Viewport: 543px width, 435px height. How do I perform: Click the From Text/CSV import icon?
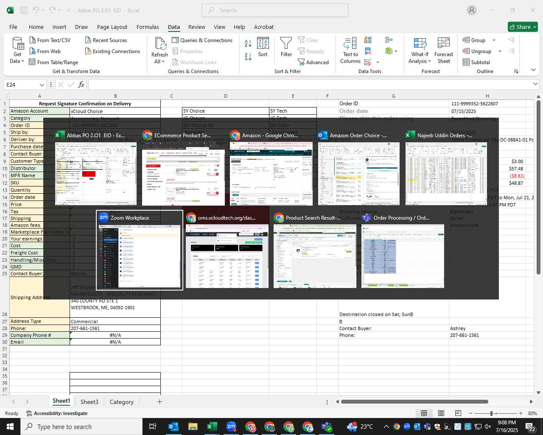[x=33, y=40]
